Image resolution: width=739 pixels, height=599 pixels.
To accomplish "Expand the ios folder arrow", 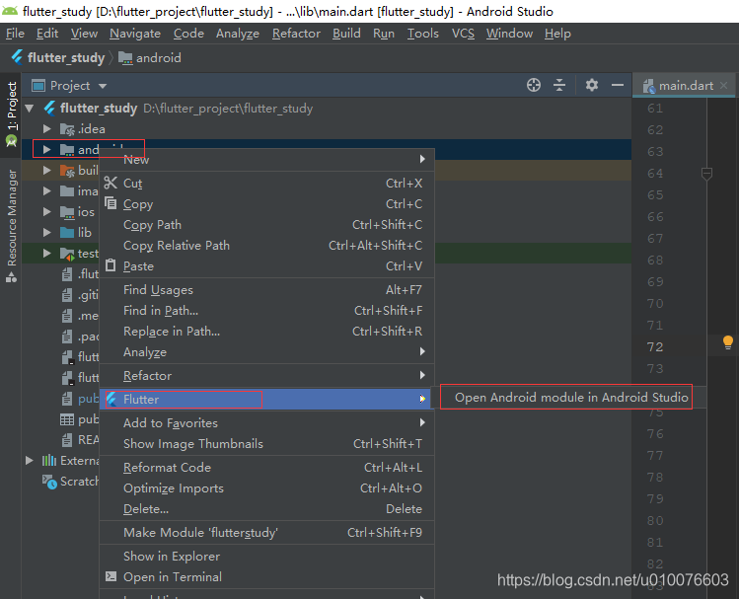I will (46, 211).
